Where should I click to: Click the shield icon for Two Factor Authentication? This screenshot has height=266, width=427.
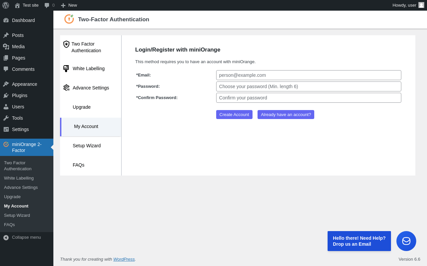[66, 44]
